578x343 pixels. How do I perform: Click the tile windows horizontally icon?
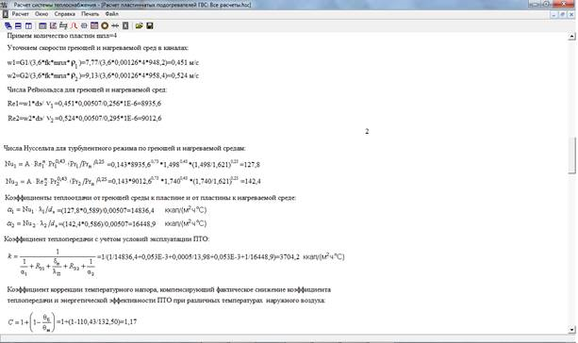pyautogui.click(x=18, y=25)
